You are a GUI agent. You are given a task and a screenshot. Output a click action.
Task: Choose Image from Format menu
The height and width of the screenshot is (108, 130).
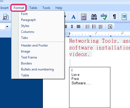tap(25, 51)
